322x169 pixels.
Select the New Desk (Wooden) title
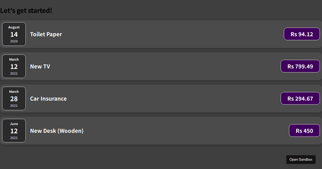57,131
